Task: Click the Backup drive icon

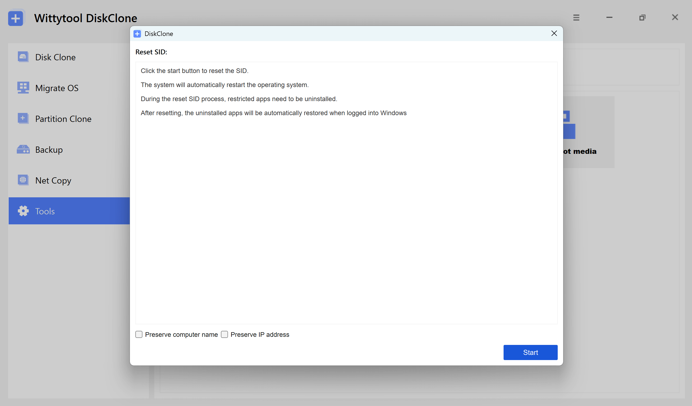Action: pos(23,149)
